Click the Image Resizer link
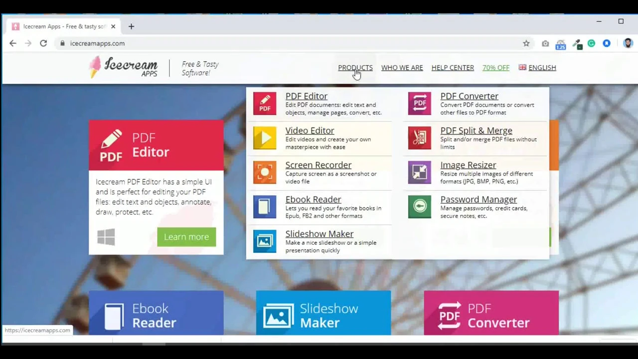638x359 pixels. click(468, 165)
